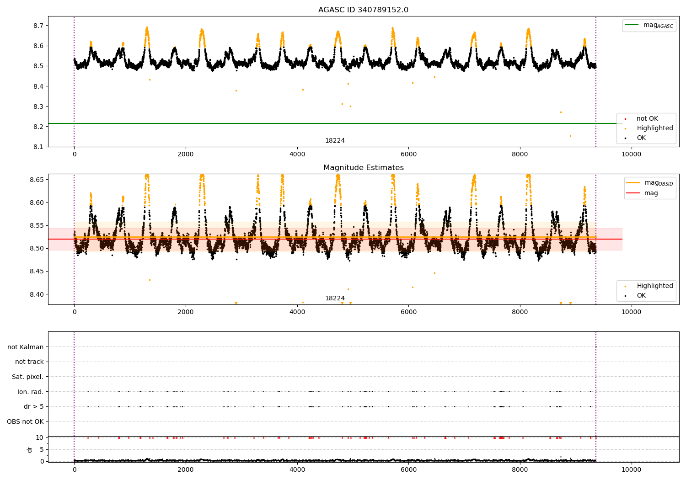Select the 'OBS not OK' row label
Screen dimensions: 686x480
click(25, 421)
